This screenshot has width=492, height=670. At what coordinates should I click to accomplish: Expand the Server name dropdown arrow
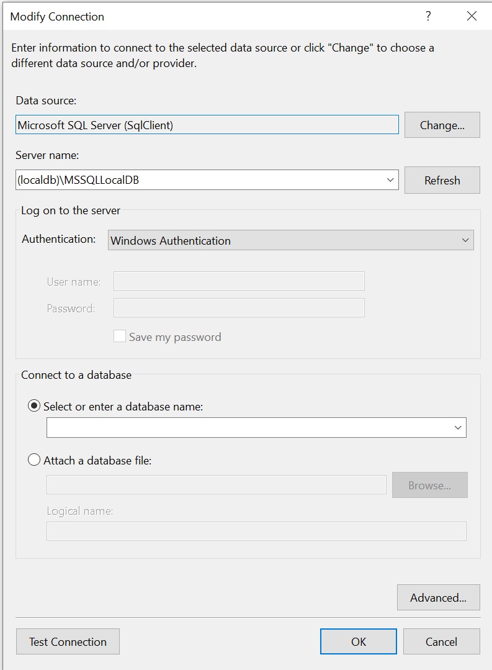pos(391,179)
